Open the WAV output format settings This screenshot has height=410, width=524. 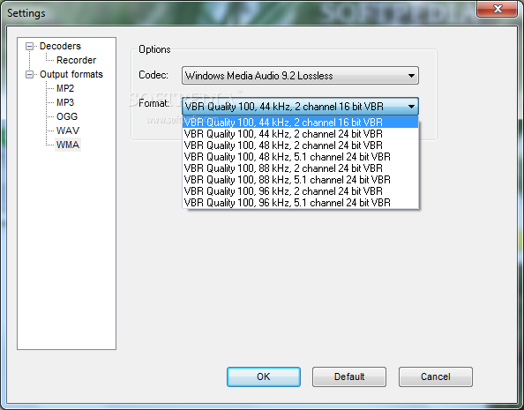pyautogui.click(x=68, y=130)
